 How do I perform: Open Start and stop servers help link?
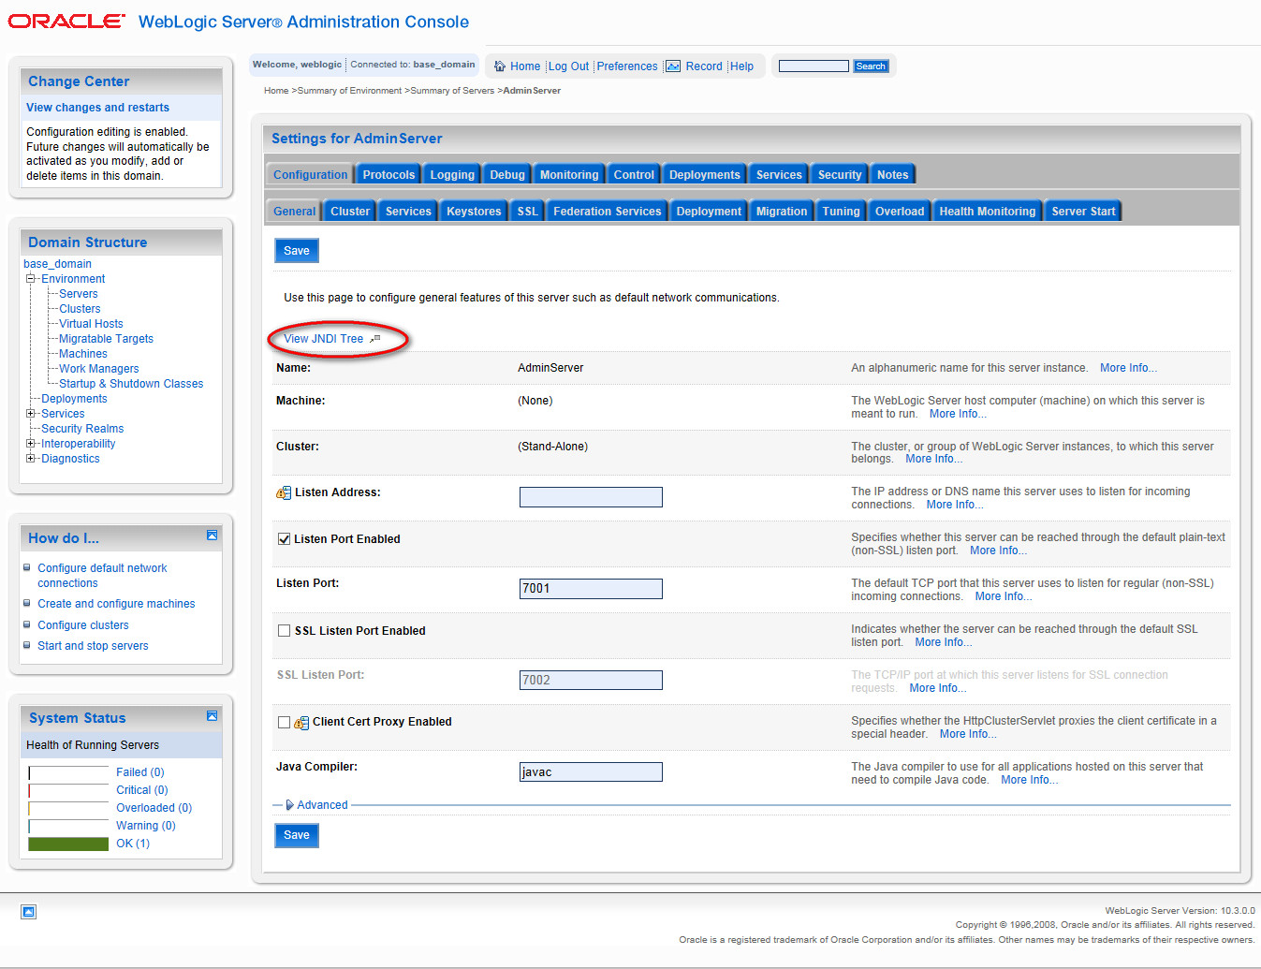93,646
